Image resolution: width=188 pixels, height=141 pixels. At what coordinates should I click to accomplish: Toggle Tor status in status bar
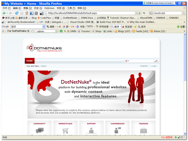point(167,137)
